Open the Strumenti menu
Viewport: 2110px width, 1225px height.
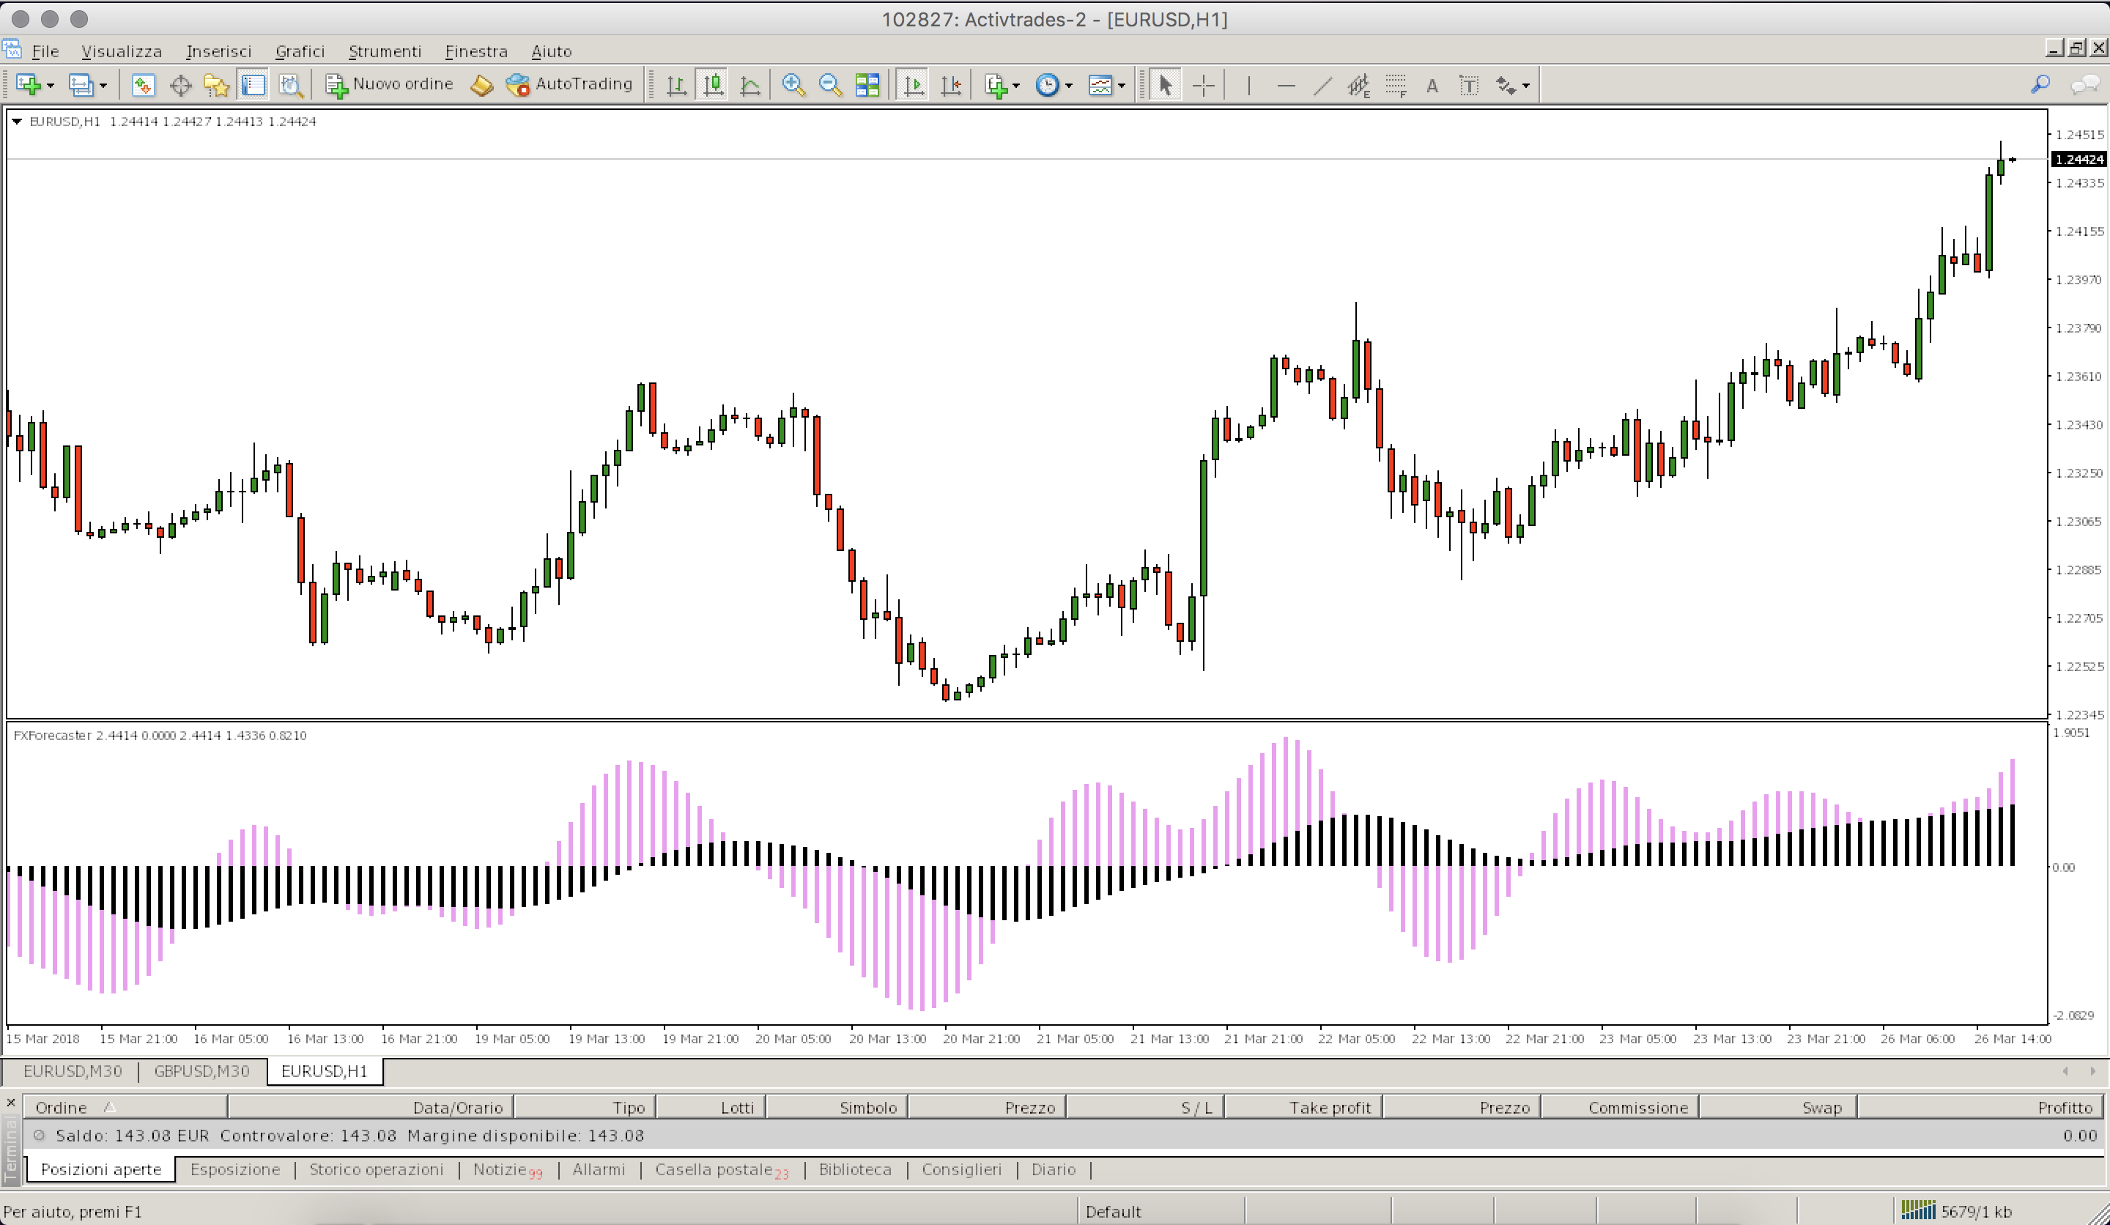(385, 51)
